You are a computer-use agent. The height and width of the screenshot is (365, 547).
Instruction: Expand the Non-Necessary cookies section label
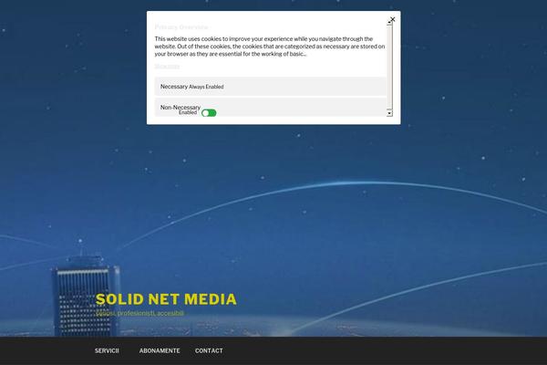[x=181, y=108]
